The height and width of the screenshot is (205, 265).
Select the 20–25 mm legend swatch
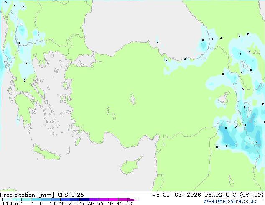coord(74,200)
